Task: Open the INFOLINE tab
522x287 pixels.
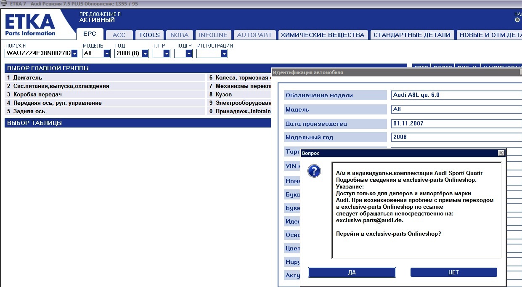Action: click(x=213, y=35)
